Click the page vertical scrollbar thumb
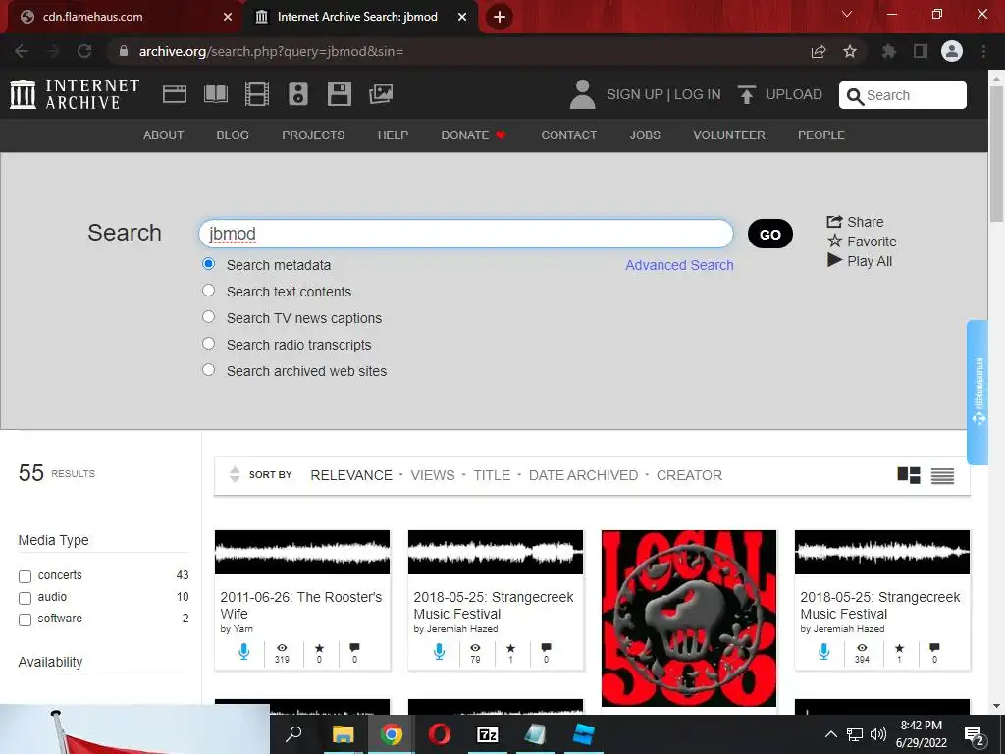1005x754 pixels. pos(996,154)
